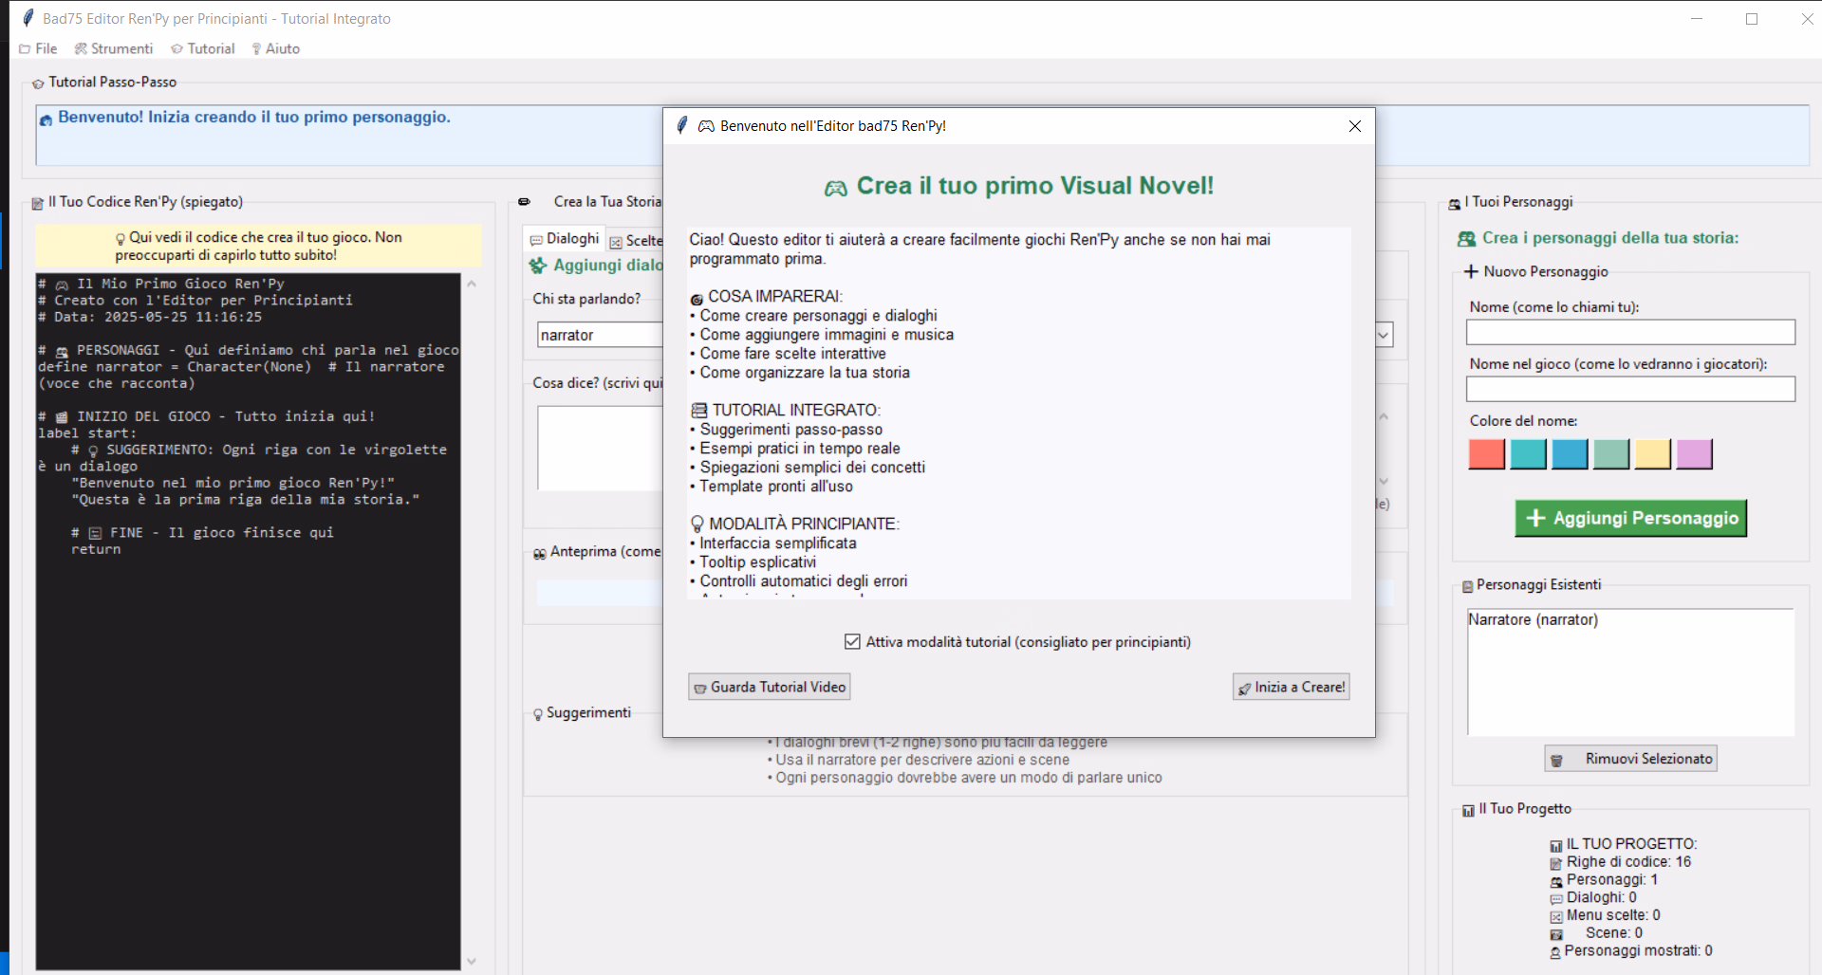Click the Il Tuo Codice Ren'Py panel icon

38,203
